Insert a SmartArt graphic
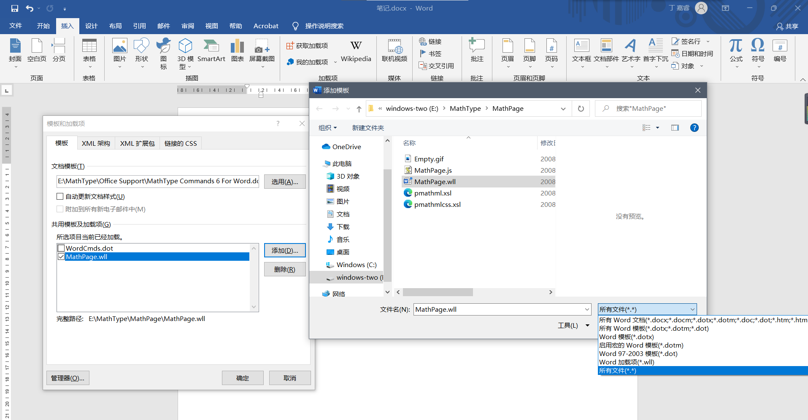This screenshot has height=420, width=808. point(211,51)
